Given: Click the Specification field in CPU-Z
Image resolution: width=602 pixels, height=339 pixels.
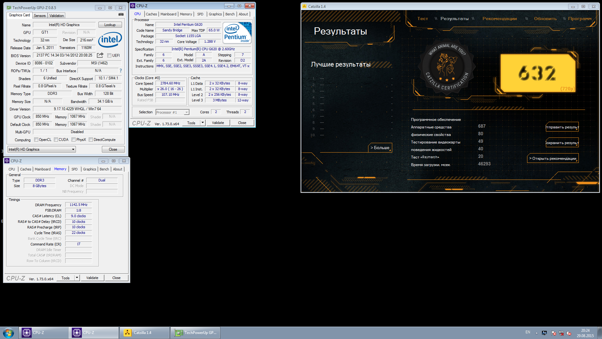Looking at the screenshot, I should coord(203,49).
